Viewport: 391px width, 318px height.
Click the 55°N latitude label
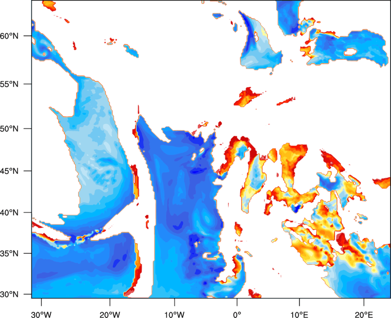[9, 84]
